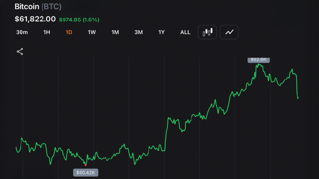Select the 30m time range
This screenshot has width=319, height=179.
(22, 32)
